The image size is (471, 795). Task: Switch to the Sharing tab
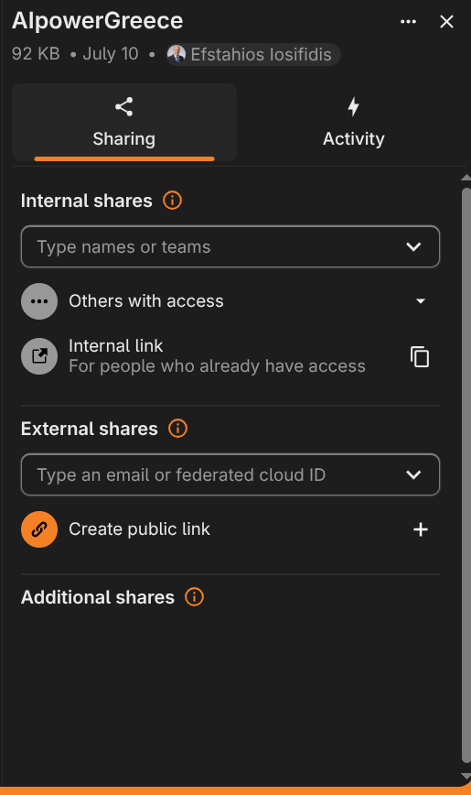point(124,122)
